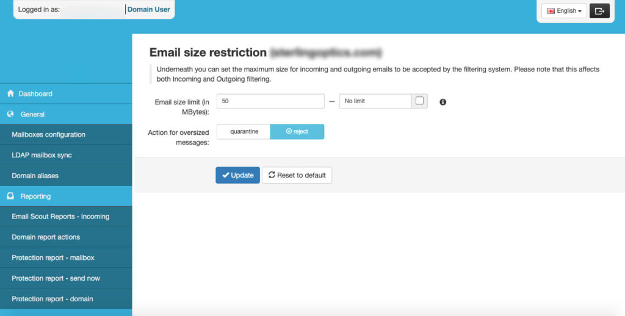Image resolution: width=625 pixels, height=316 pixels.
Task: Select reject for oversized messages
Action: tap(297, 132)
